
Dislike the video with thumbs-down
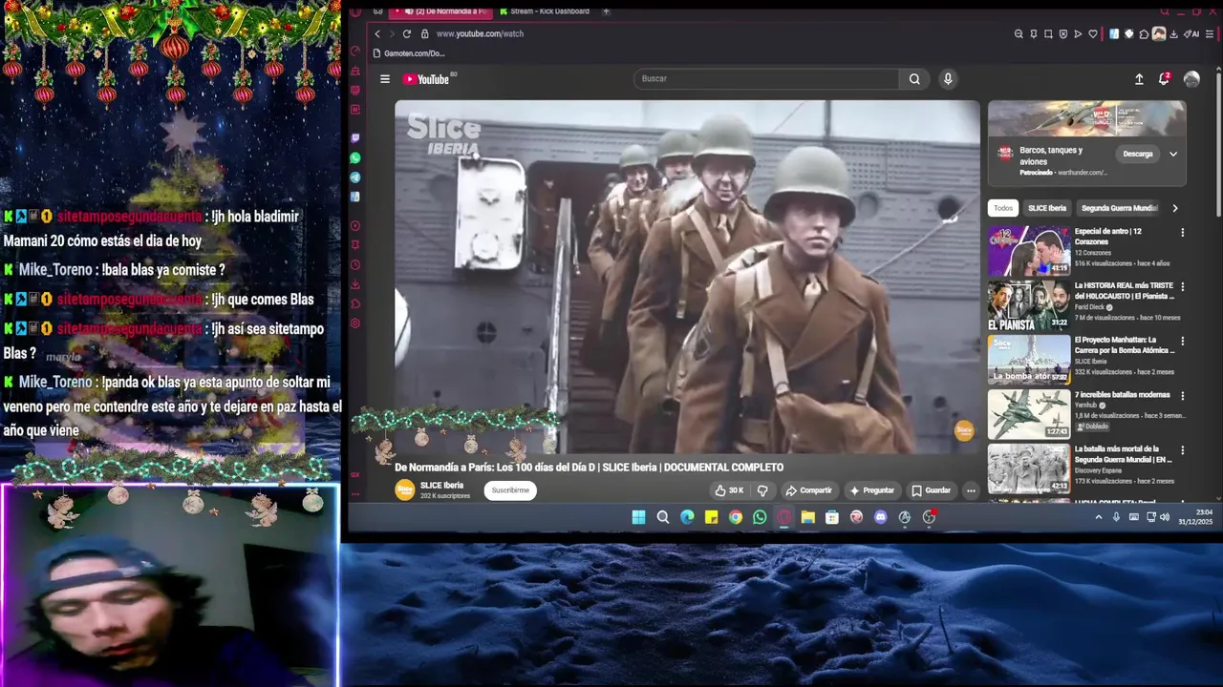762,490
